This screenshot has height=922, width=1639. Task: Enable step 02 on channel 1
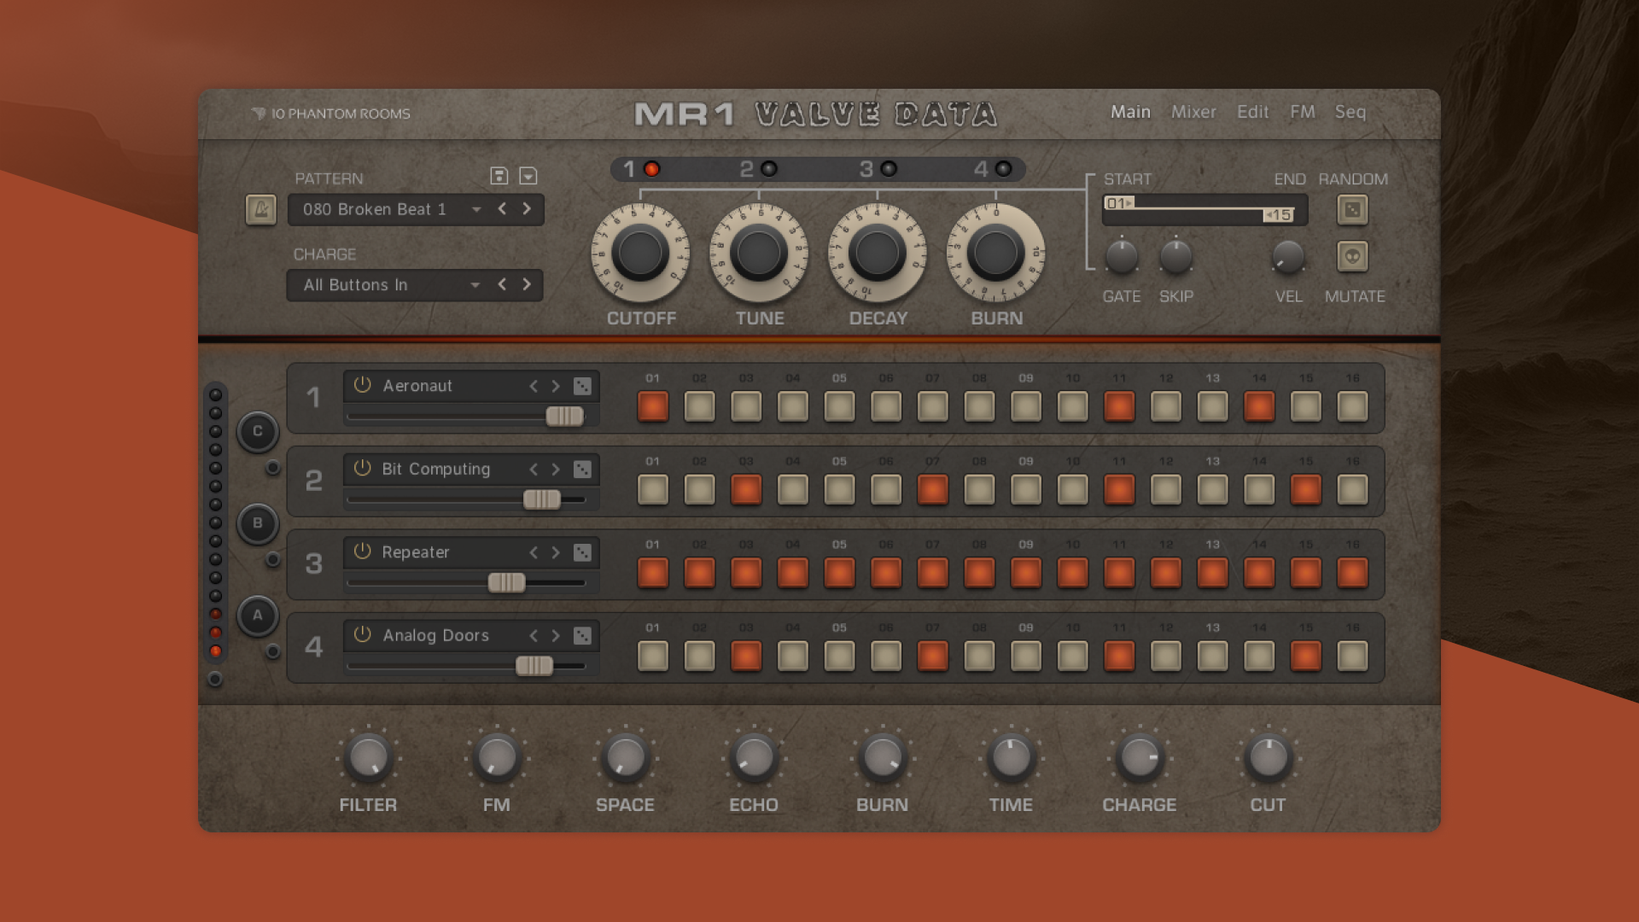[699, 406]
